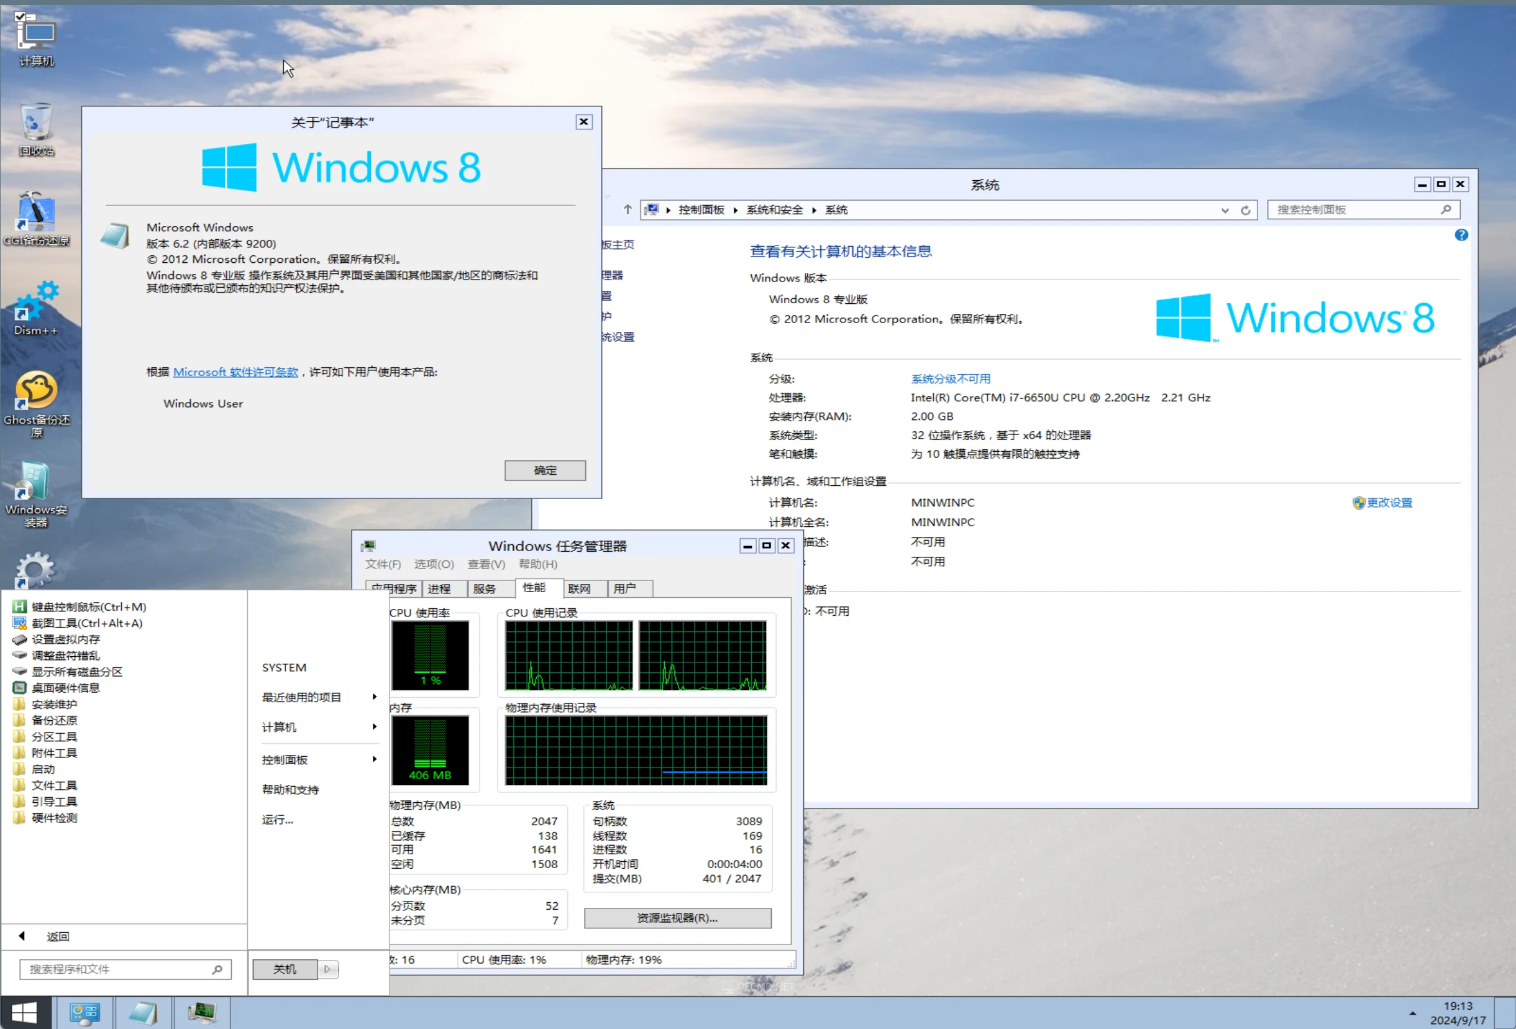Launch the CGI备份还原 desktop shortcut

tap(37, 219)
